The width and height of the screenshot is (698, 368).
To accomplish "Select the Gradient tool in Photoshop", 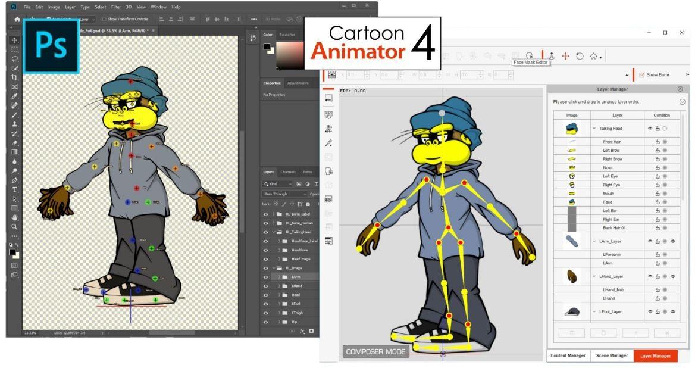I will [x=14, y=152].
